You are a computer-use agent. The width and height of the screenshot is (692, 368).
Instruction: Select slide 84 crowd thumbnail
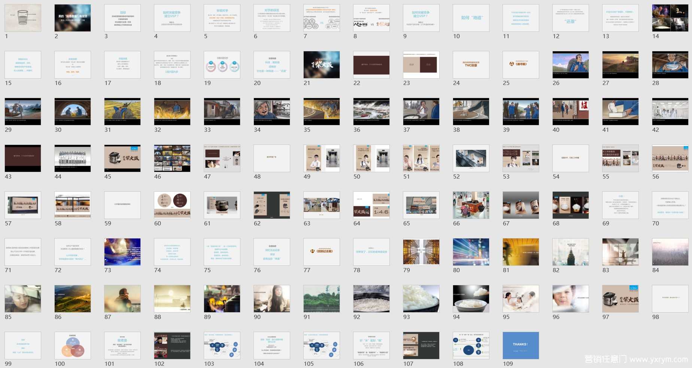point(670,252)
